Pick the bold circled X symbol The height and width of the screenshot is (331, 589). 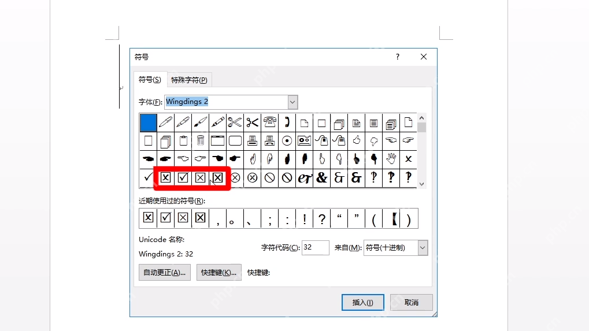coord(253,177)
